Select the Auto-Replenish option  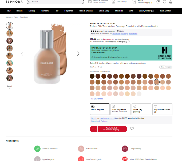pyautogui.click(x=120, y=109)
